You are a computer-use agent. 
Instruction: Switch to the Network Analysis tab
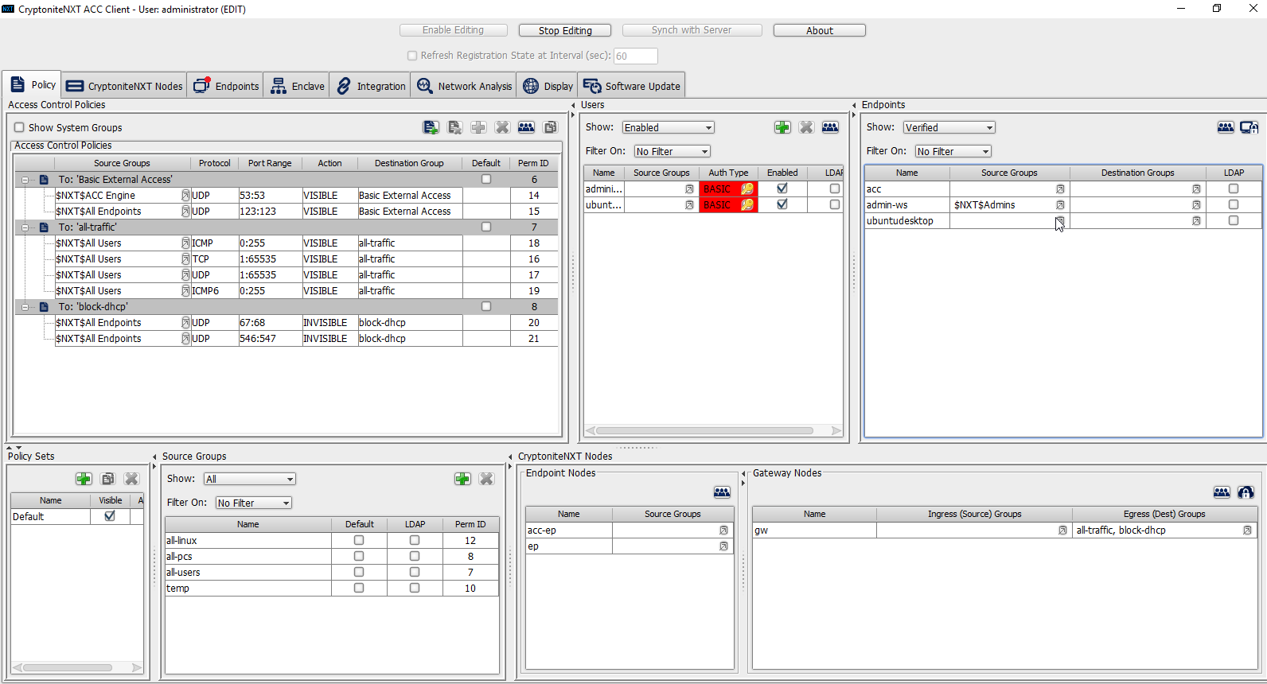click(x=464, y=86)
